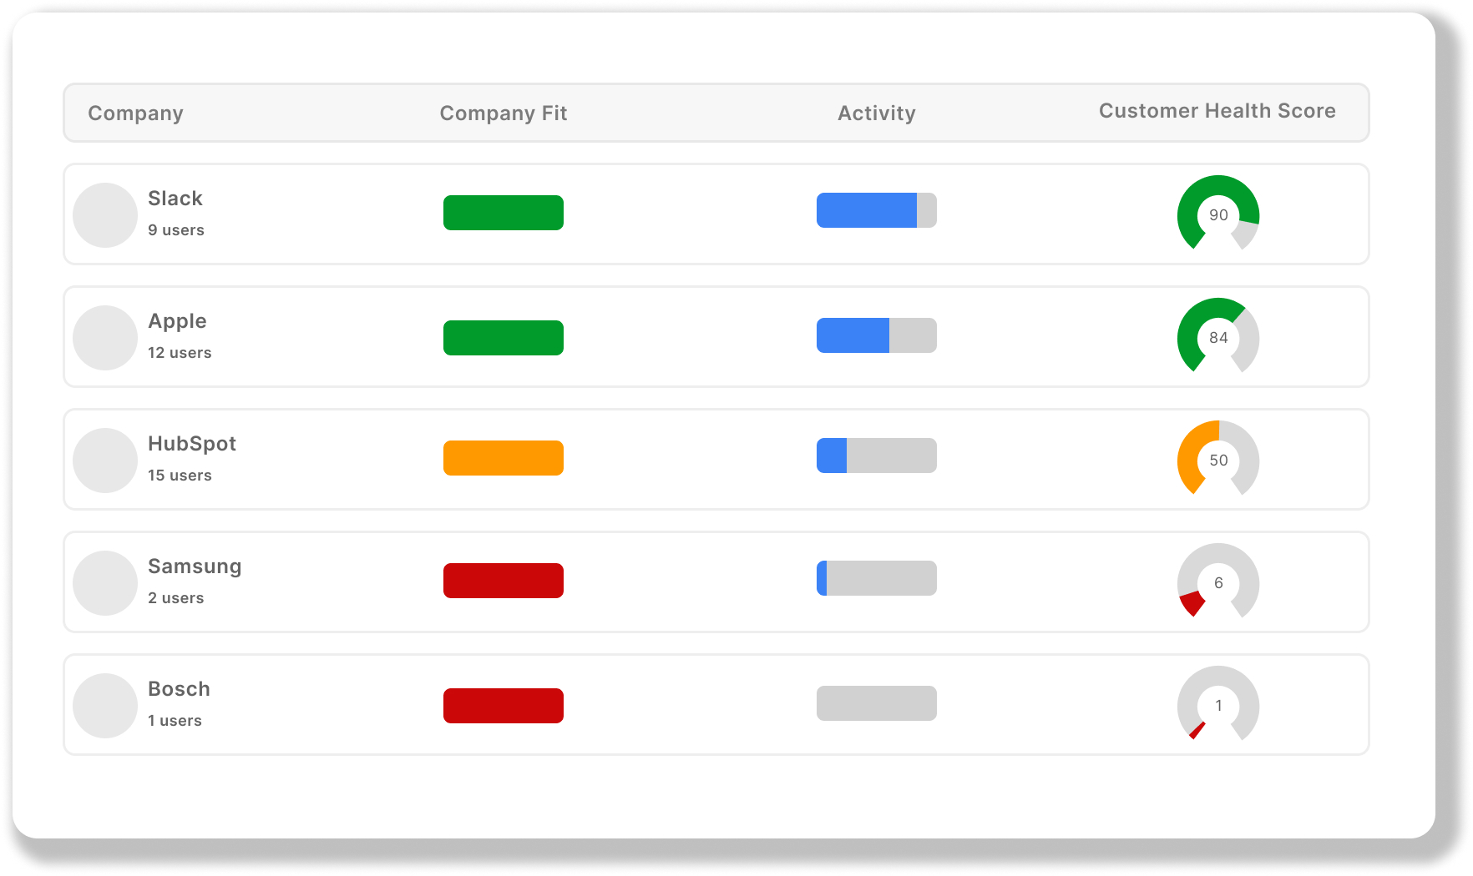Select the health score gauge showing 50
This screenshot has height=876, width=1473.
click(x=1217, y=460)
